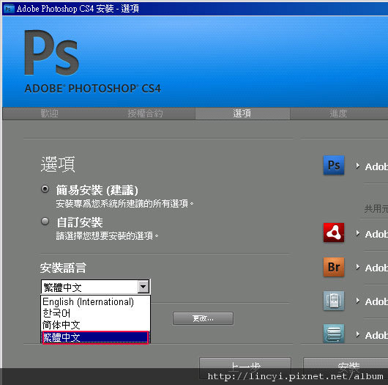This screenshot has height=385, width=388.
Task: Click the 進度 step tab
Action: click(338, 114)
